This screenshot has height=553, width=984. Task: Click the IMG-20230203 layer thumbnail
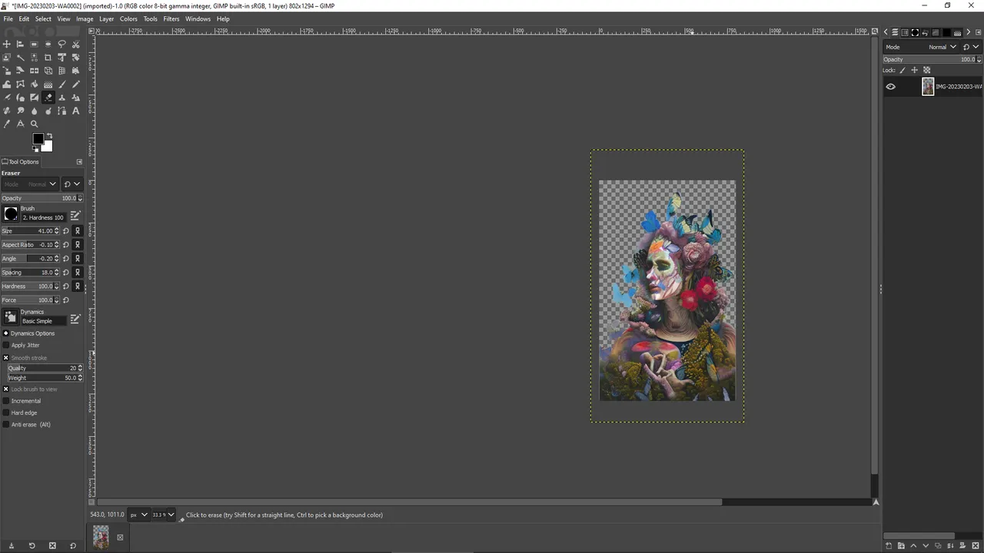(x=928, y=87)
